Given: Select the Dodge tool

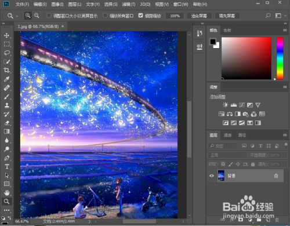Looking at the screenshot, I should point(7,149).
